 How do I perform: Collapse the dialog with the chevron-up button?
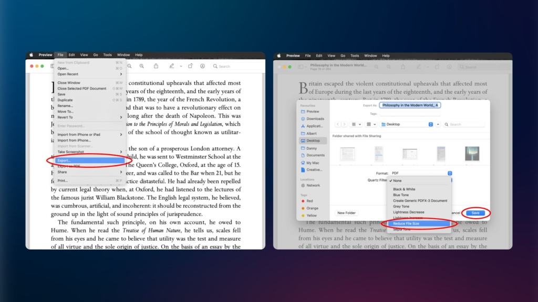438,124
